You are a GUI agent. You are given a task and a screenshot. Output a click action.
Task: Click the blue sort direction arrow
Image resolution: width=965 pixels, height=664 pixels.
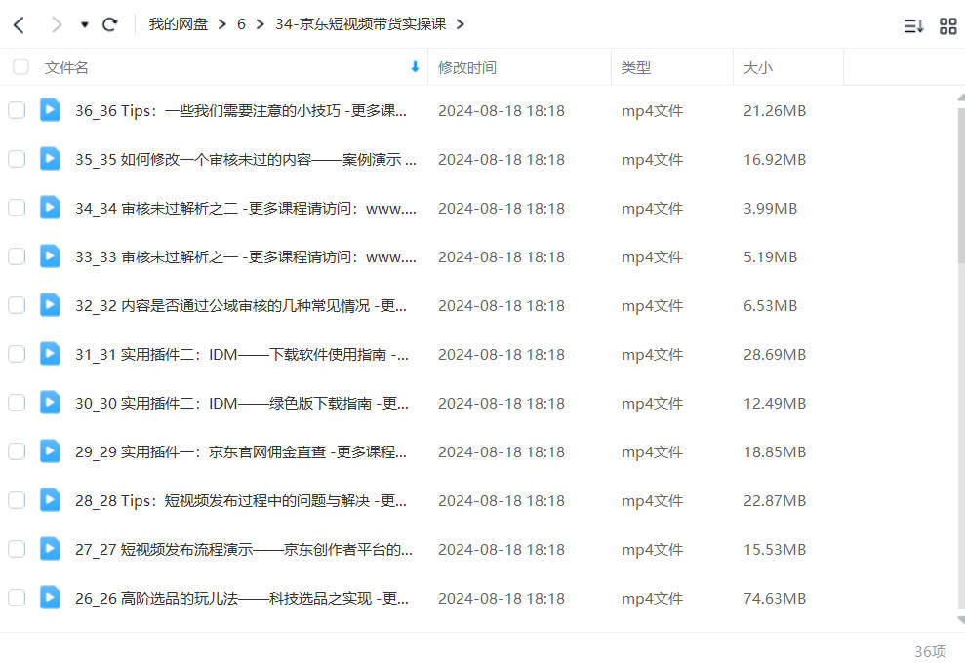coord(415,67)
